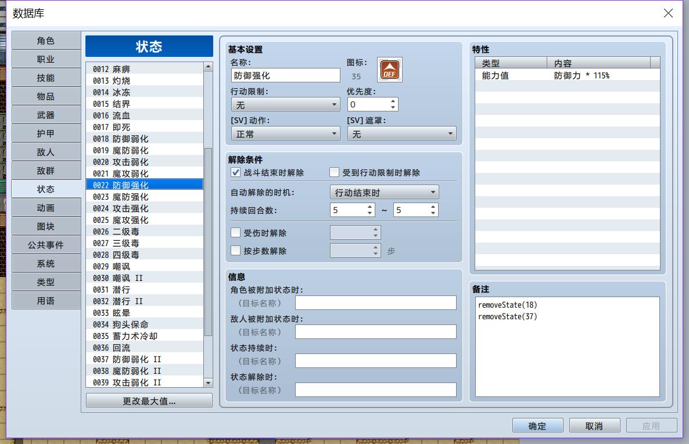Click the 名称 input field

point(286,75)
